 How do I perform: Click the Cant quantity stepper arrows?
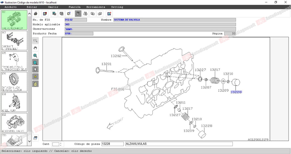tap(61, 144)
